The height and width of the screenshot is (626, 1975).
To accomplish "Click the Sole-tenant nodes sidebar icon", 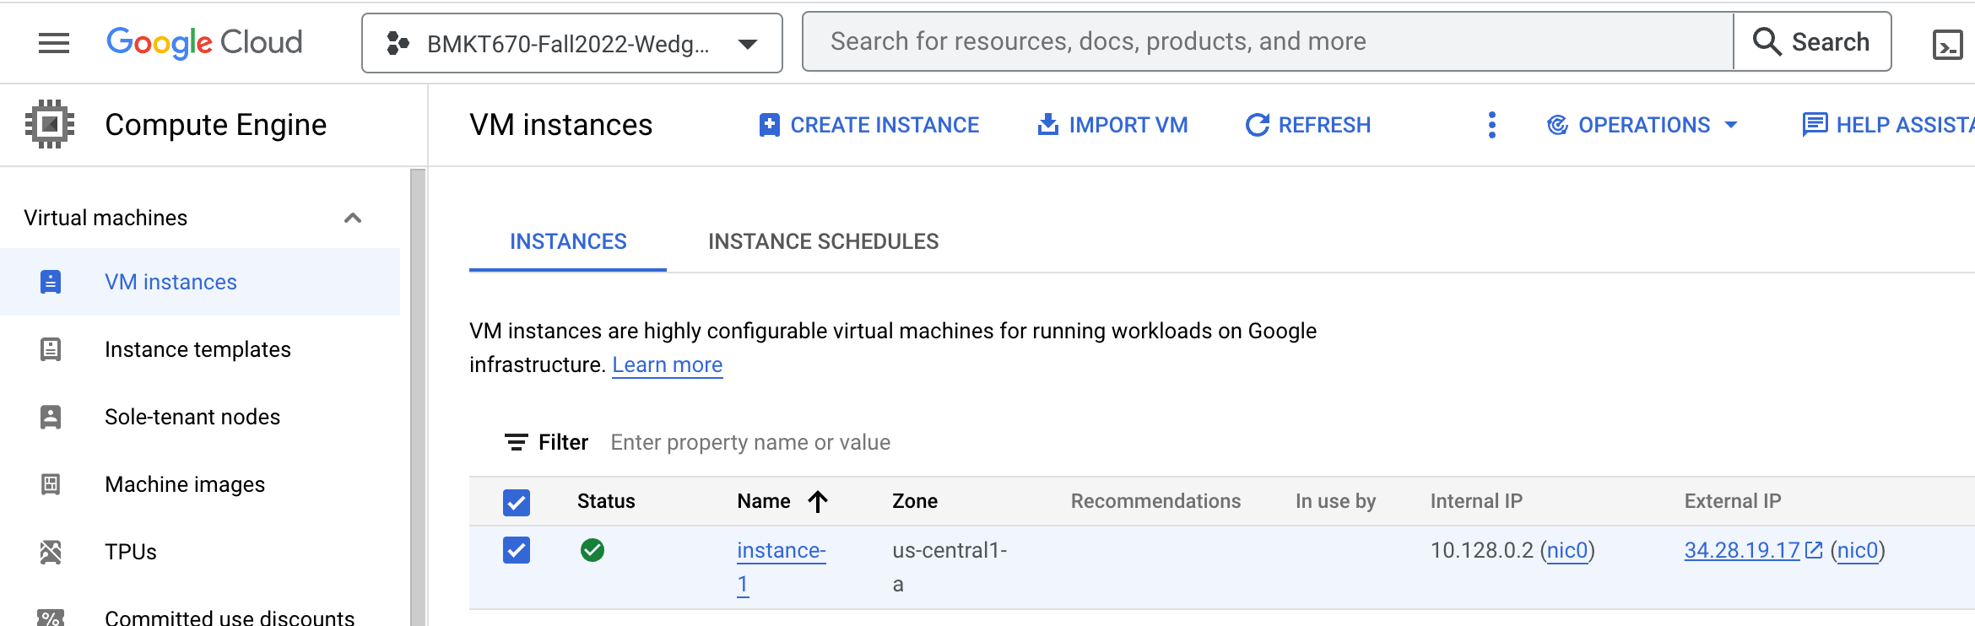I will [51, 417].
